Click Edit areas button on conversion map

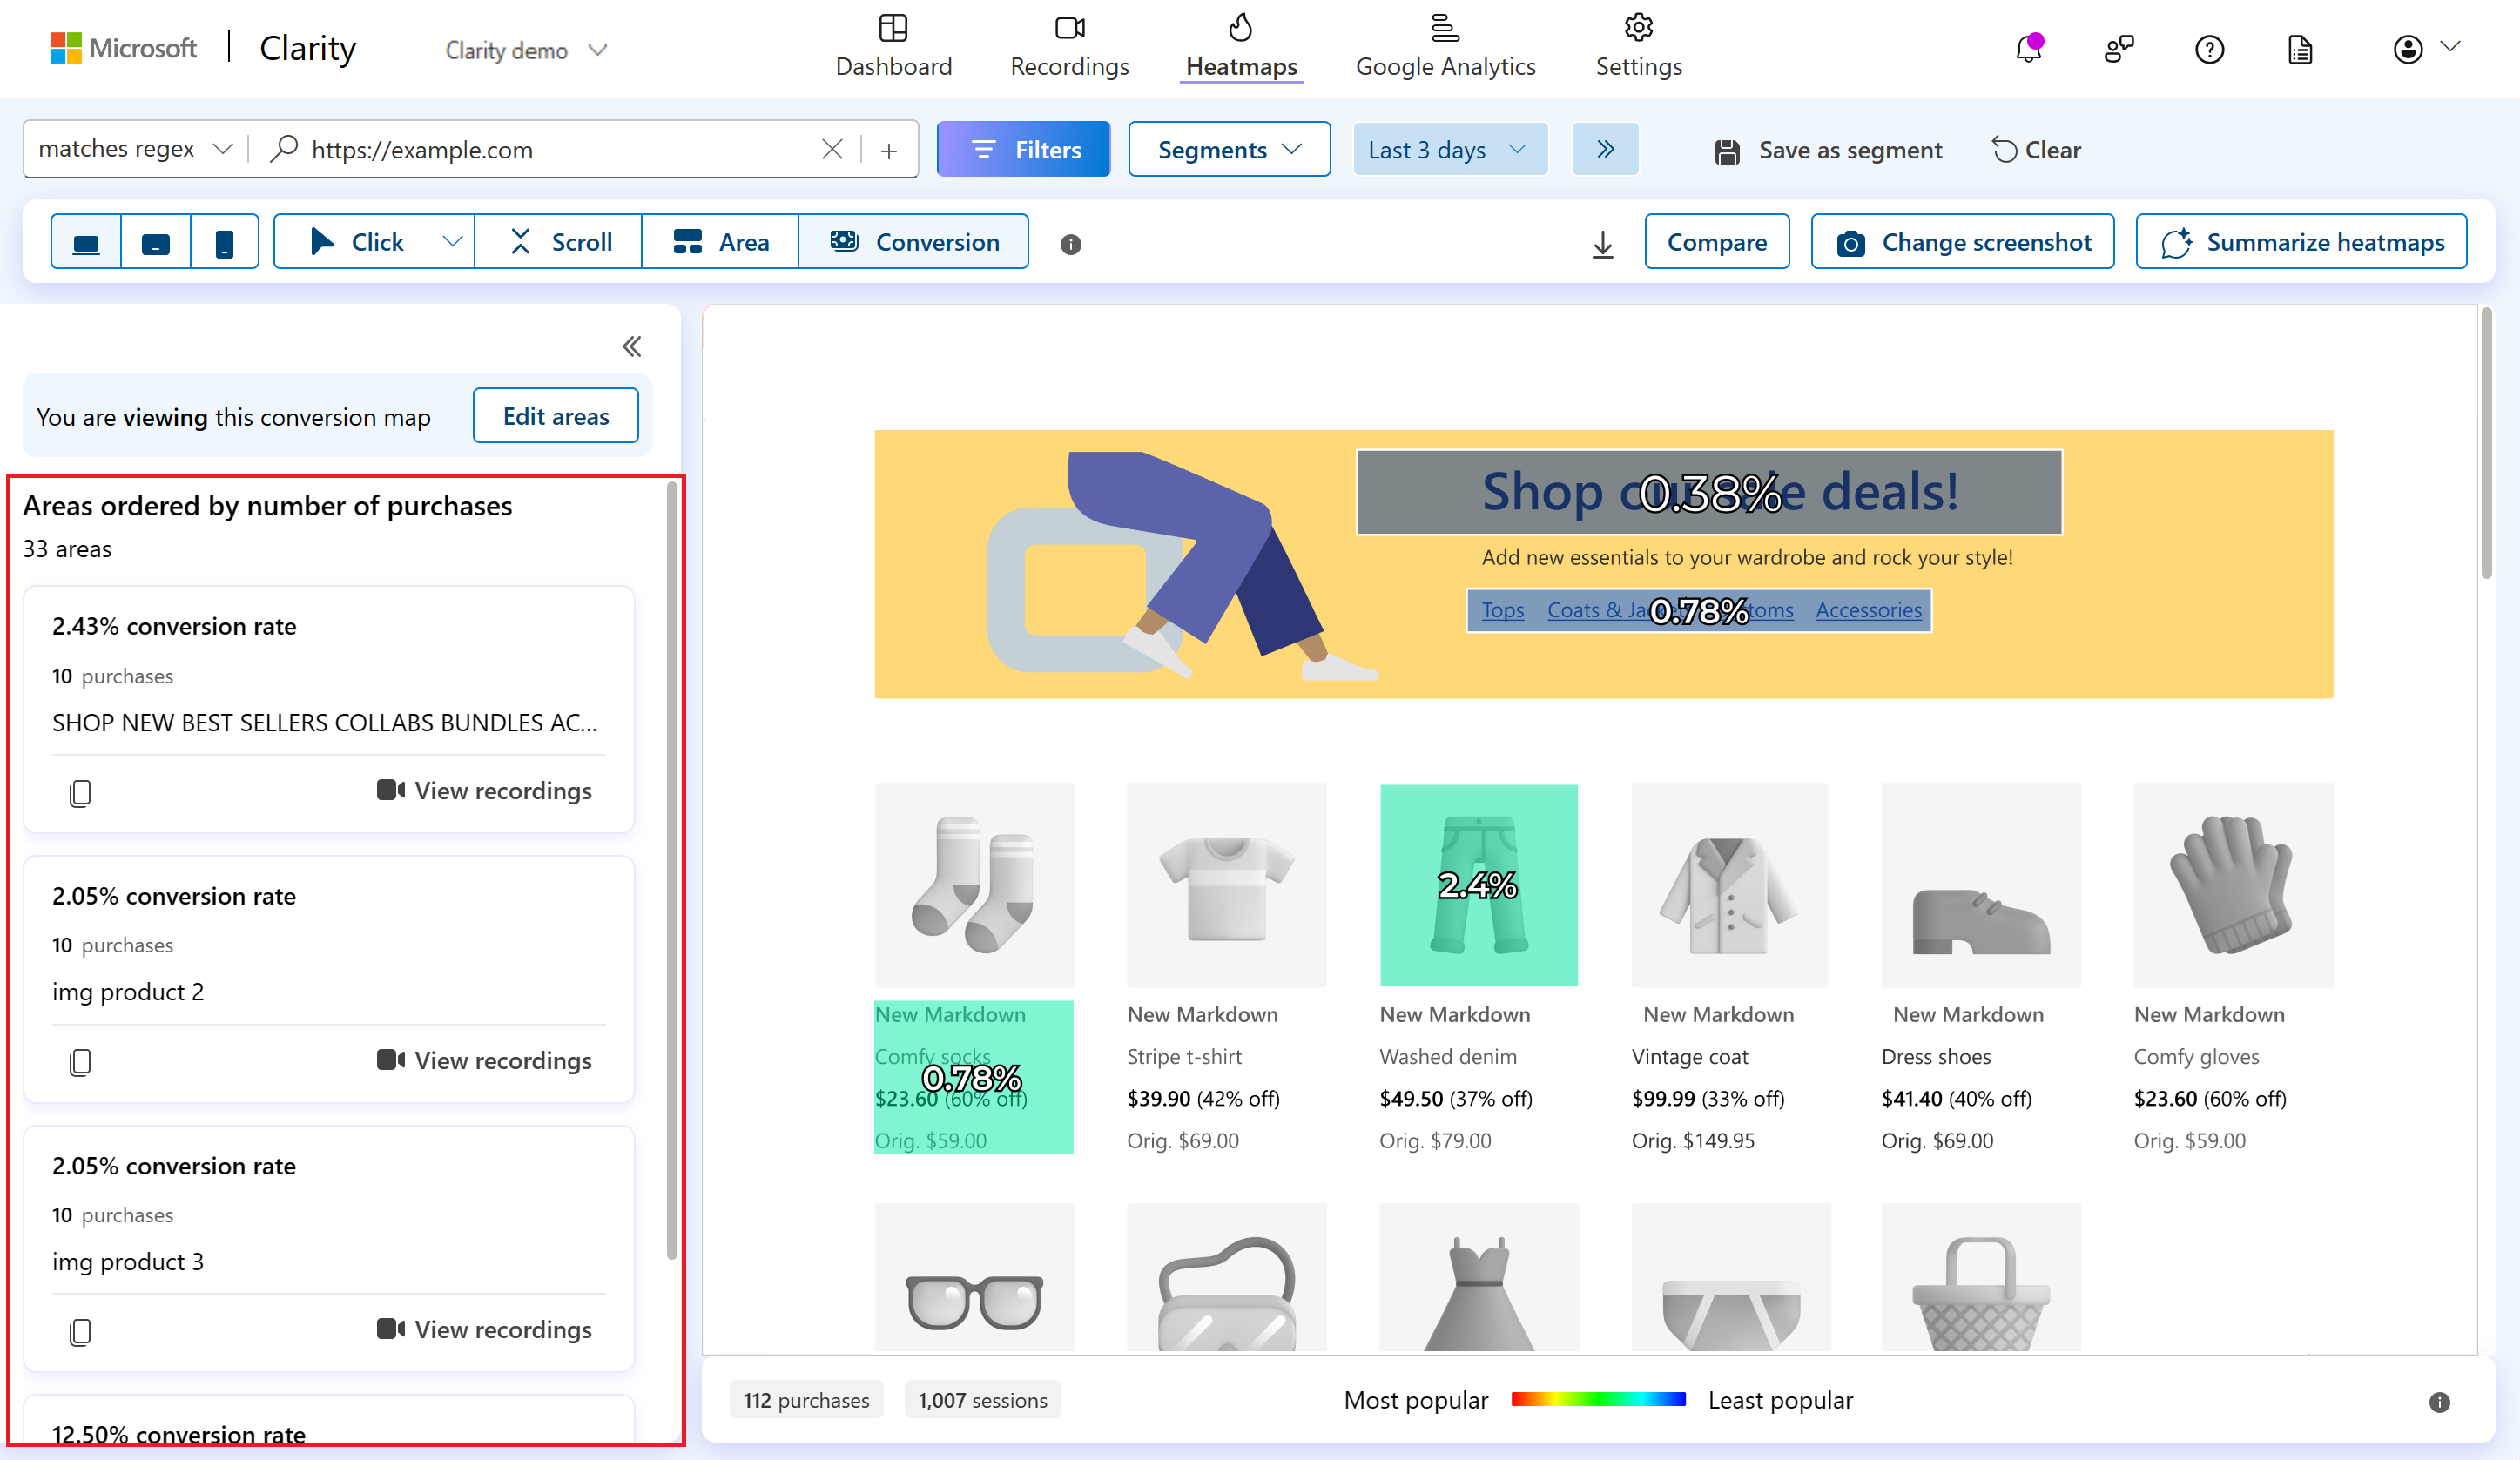coord(556,415)
